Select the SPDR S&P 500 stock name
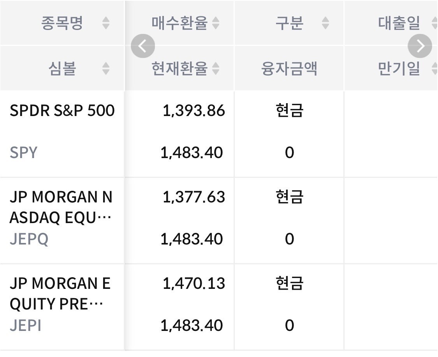The image size is (438, 357). click(x=62, y=111)
